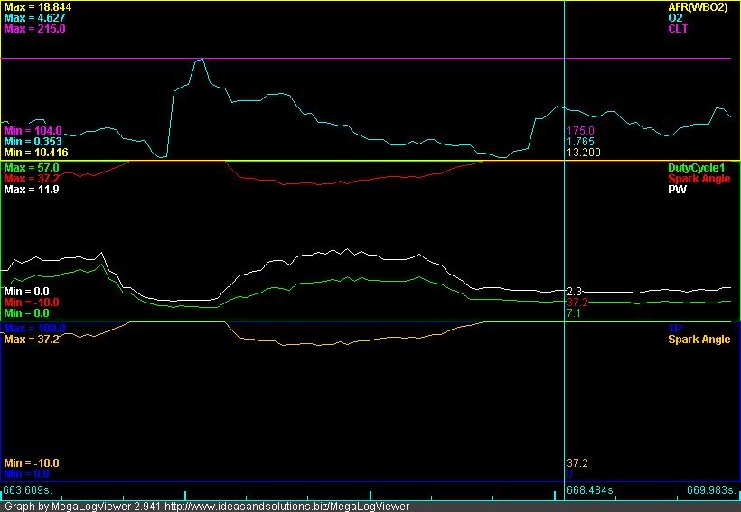Click the end time 669.983s.
This screenshot has width=741, height=512.
coord(712,489)
